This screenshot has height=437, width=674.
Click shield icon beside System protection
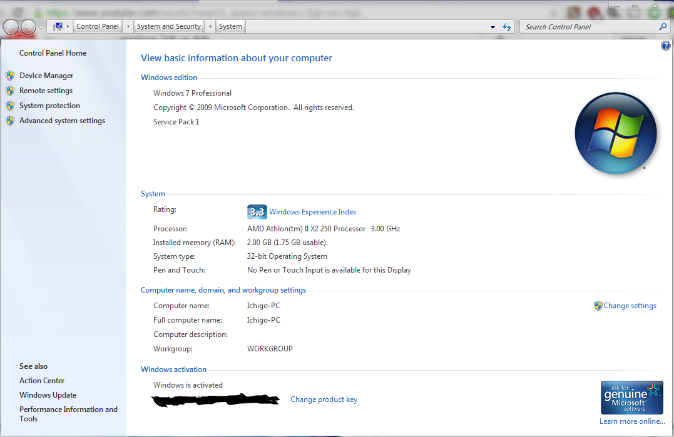[10, 106]
